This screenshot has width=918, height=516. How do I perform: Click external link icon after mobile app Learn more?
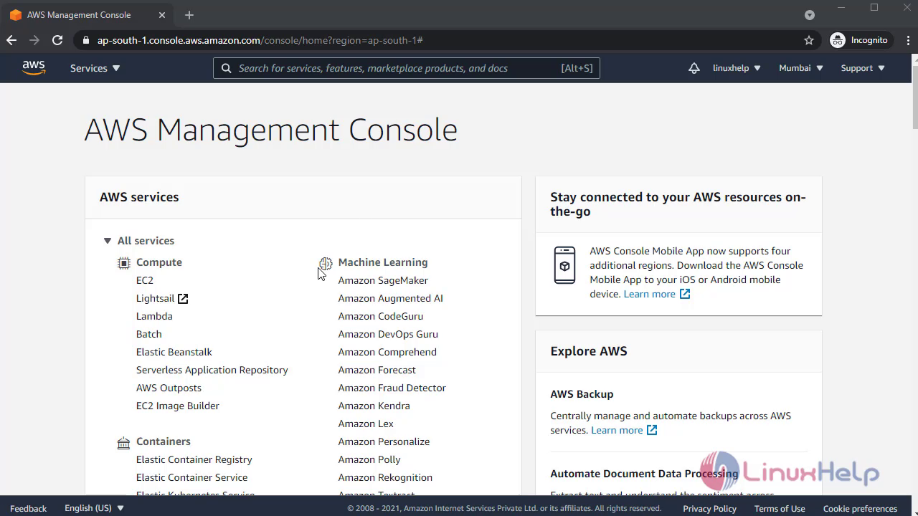(685, 294)
